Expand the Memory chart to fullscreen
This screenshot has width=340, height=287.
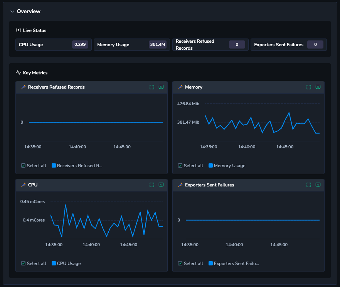click(309, 87)
